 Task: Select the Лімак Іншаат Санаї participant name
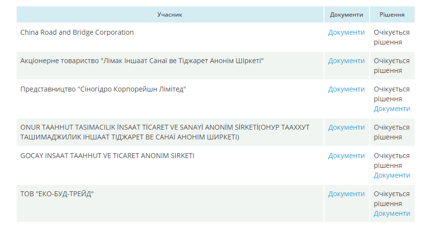point(142,61)
